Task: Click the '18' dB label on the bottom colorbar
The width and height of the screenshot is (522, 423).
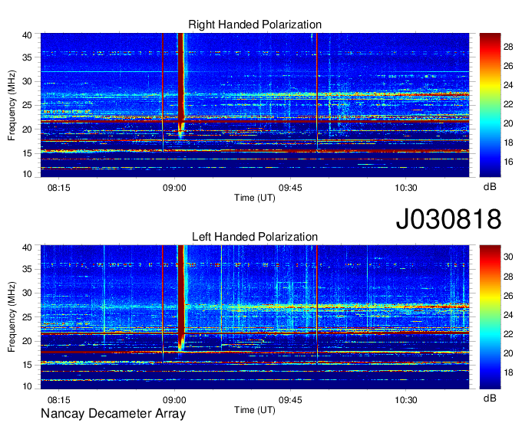Action: click(x=508, y=372)
